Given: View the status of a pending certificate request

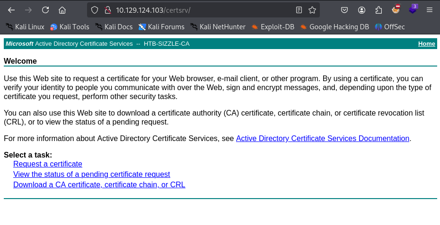Looking at the screenshot, I should 91,175.
